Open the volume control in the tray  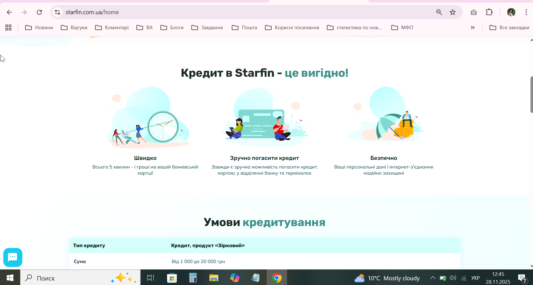(x=453, y=278)
